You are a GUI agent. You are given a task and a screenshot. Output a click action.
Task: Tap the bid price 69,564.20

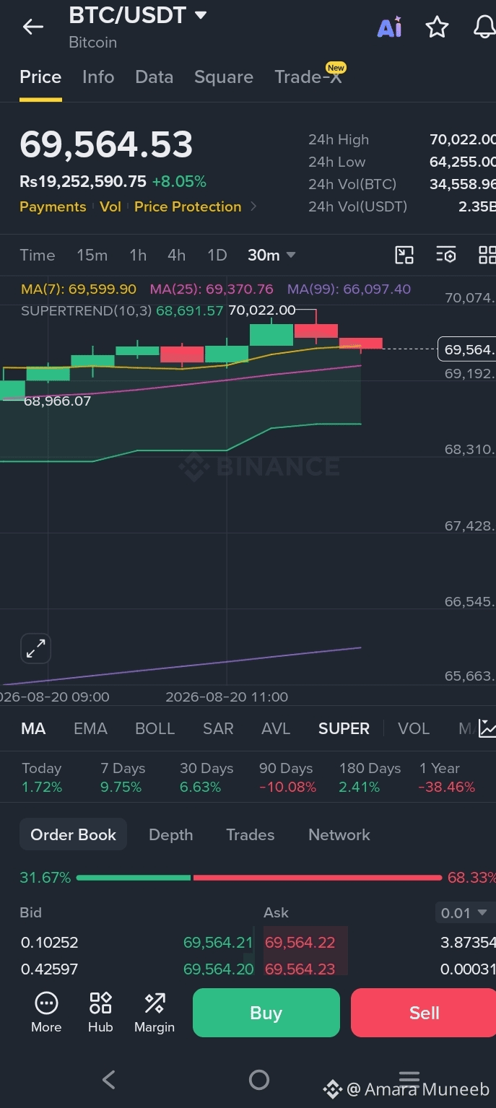[x=218, y=969]
